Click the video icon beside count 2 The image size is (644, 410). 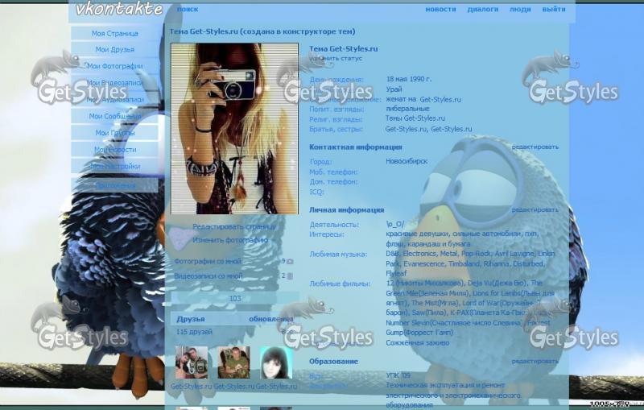290,276
